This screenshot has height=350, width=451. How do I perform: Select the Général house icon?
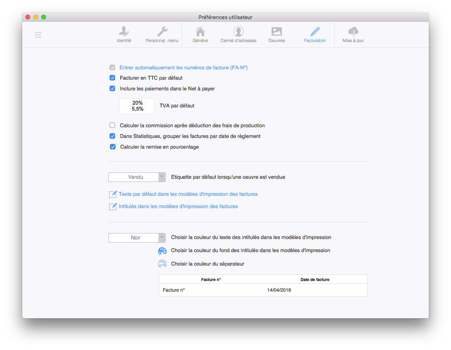tap(200, 32)
